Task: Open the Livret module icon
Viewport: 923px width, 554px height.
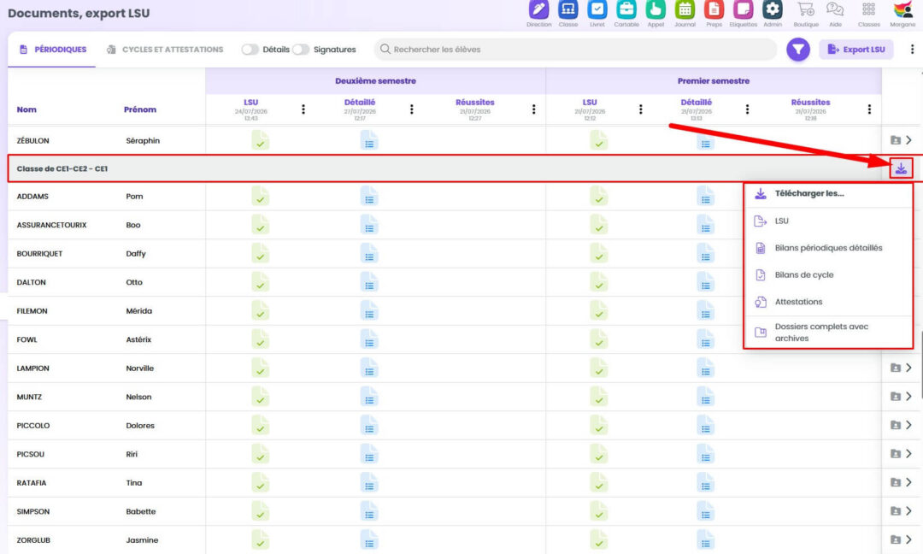Action: (597, 9)
